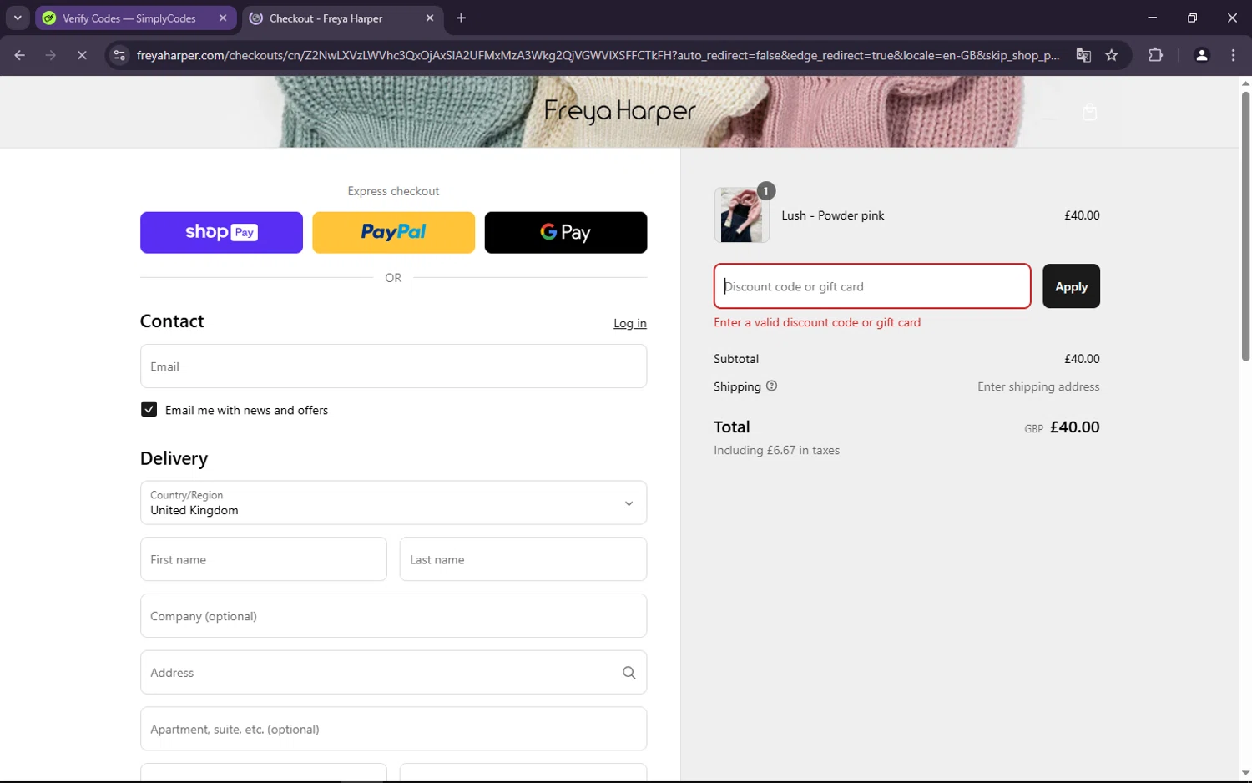The width and height of the screenshot is (1252, 783).
Task: View site information icon in address bar
Action: coord(119,55)
